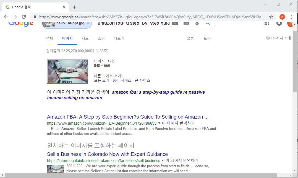Open Sell a Business in Colorado result
The width and height of the screenshot is (298, 178).
[x=107, y=154]
